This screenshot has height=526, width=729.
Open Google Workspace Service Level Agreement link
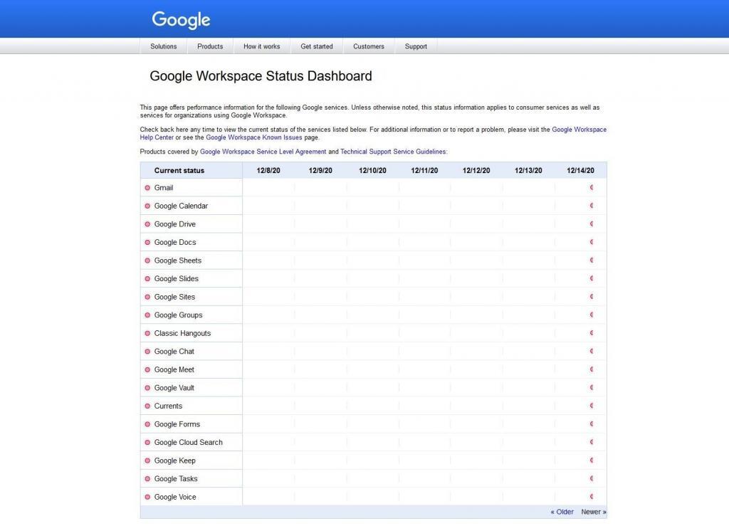click(263, 152)
